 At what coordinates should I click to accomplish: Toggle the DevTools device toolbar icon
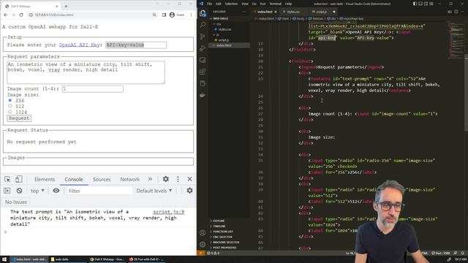[x=19, y=179]
